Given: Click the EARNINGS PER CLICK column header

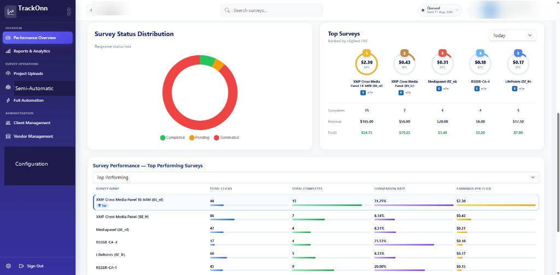Looking at the screenshot, I should tap(474, 189).
